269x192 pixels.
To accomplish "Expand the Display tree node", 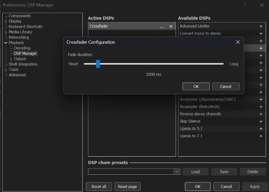I will point(5,22).
